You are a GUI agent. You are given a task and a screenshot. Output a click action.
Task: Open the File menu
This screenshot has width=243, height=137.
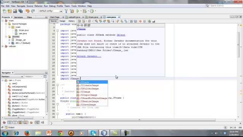pyautogui.click(x=3, y=6)
